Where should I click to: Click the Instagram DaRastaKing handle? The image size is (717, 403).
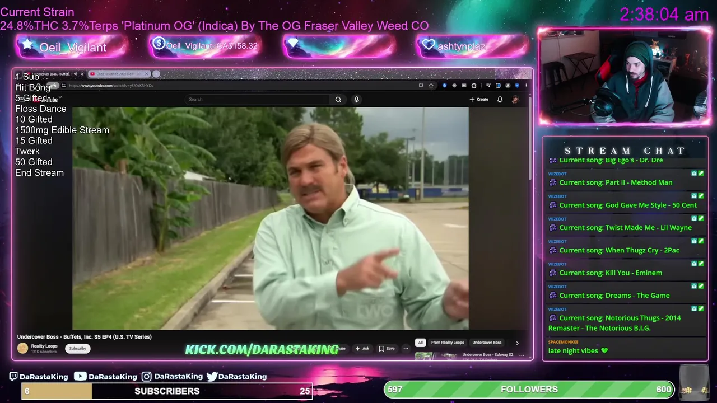[x=172, y=377]
